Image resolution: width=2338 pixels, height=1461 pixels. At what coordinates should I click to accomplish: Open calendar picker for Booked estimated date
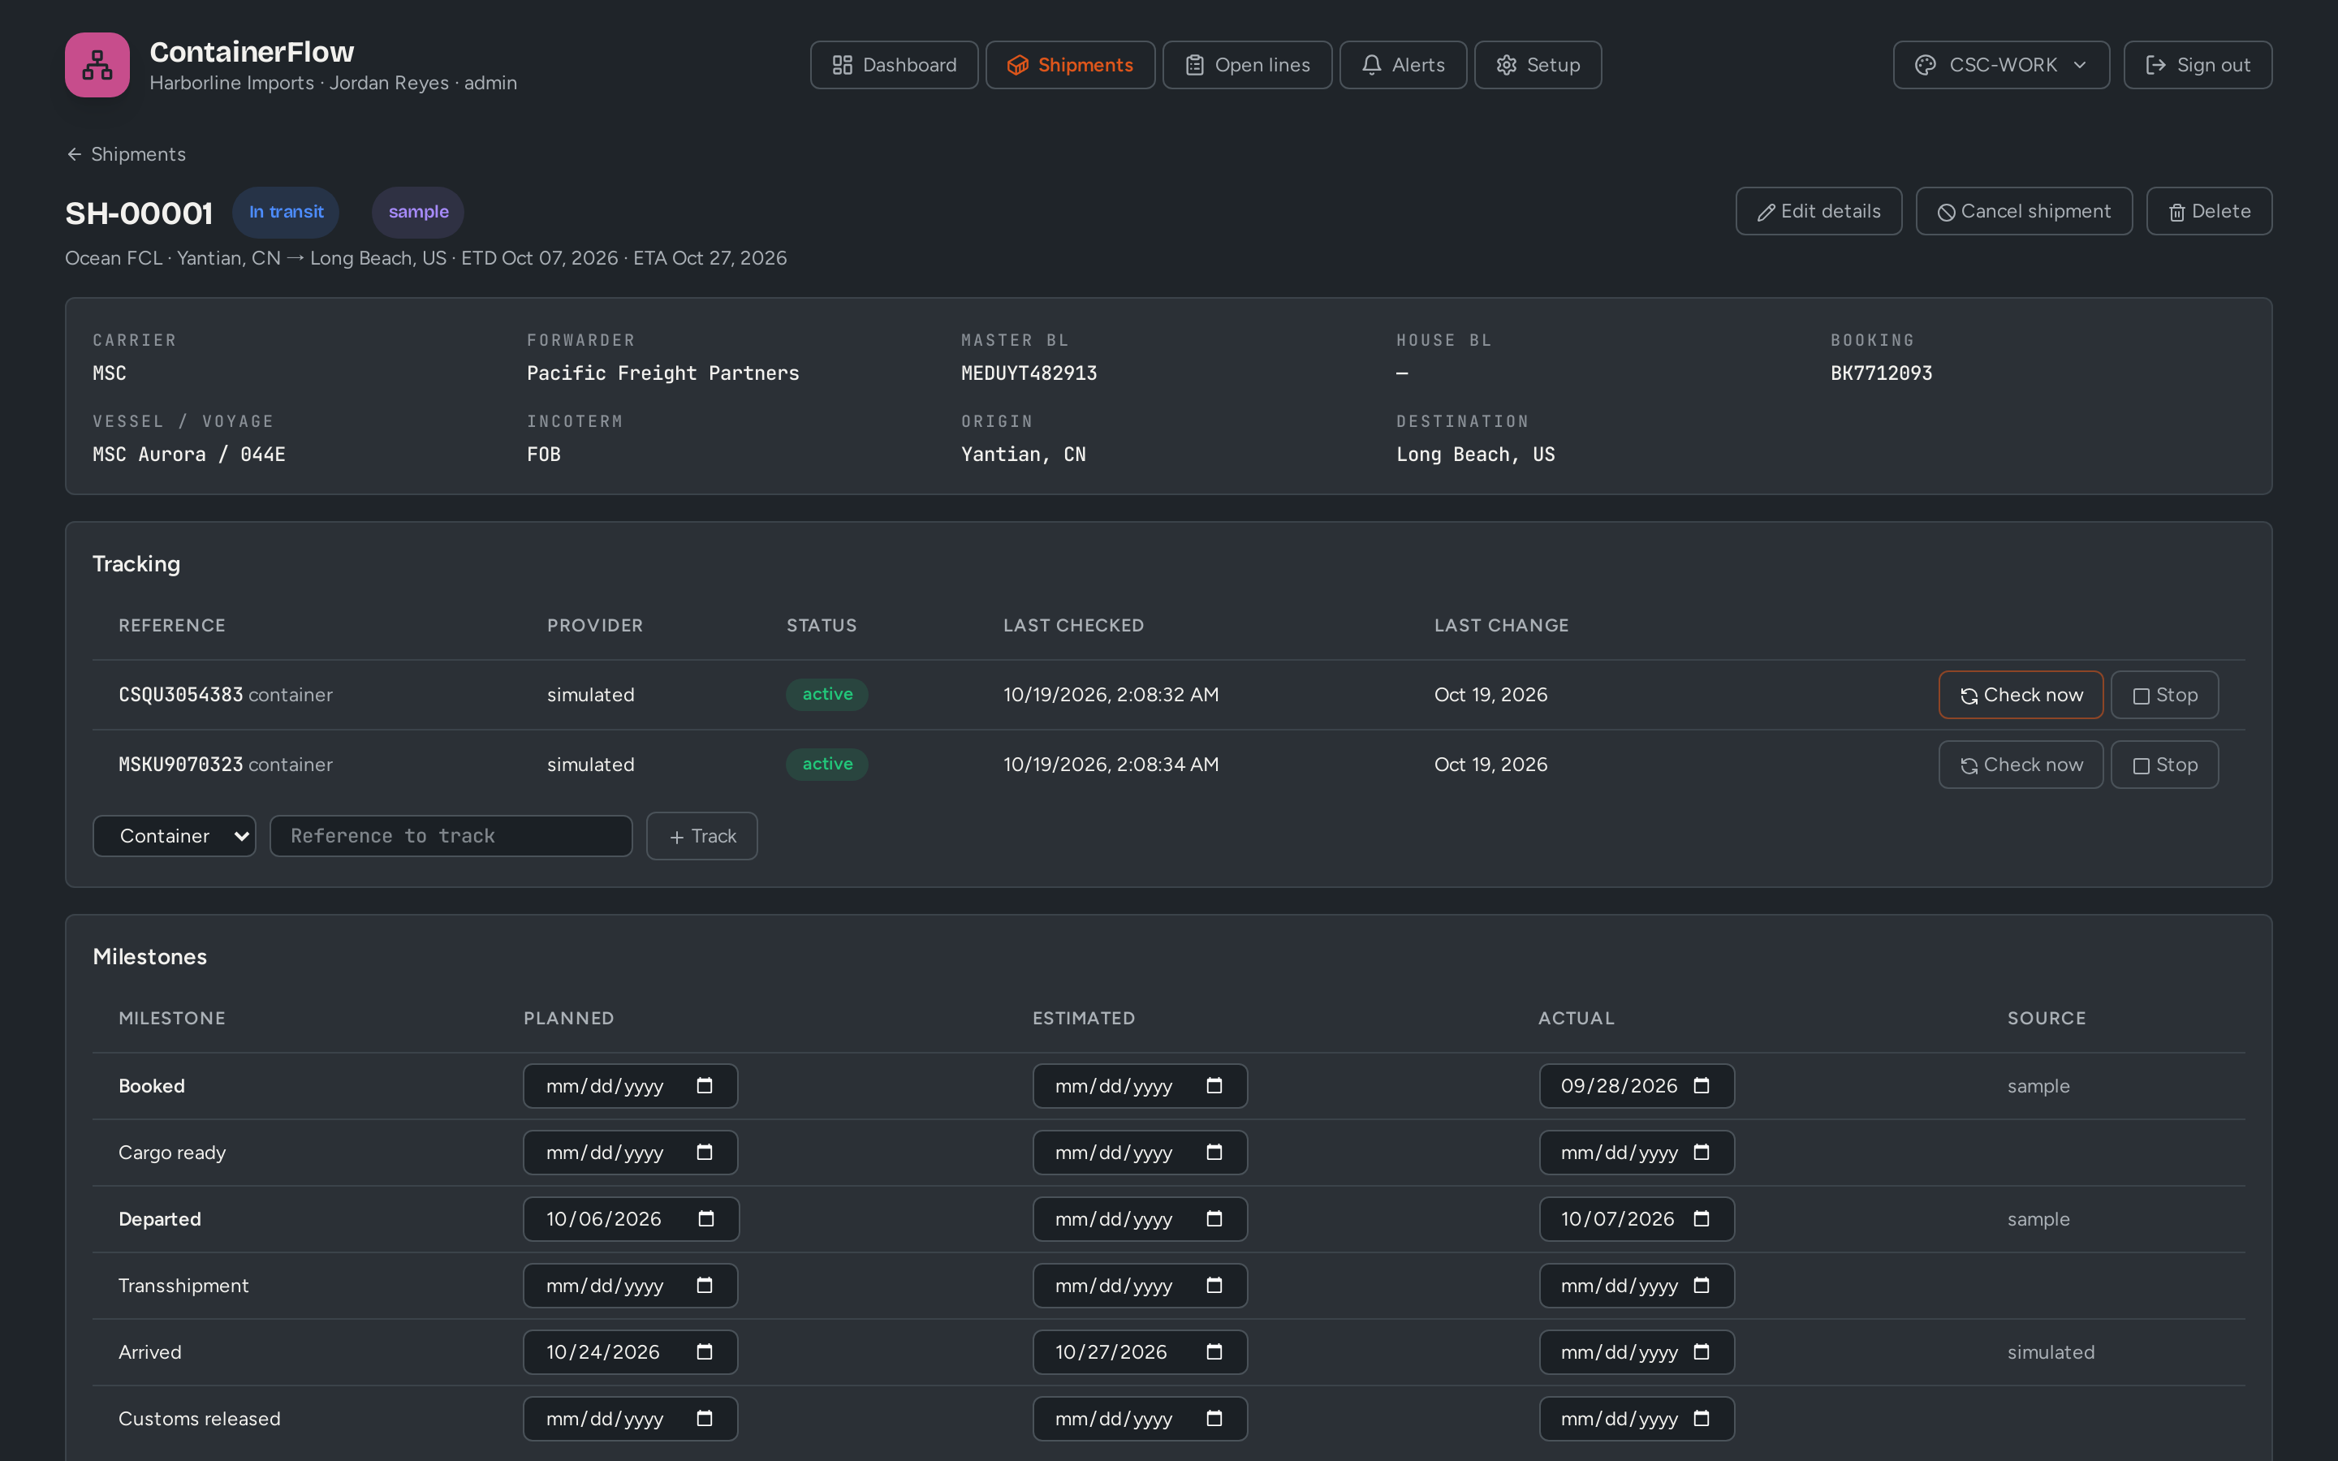1214,1086
